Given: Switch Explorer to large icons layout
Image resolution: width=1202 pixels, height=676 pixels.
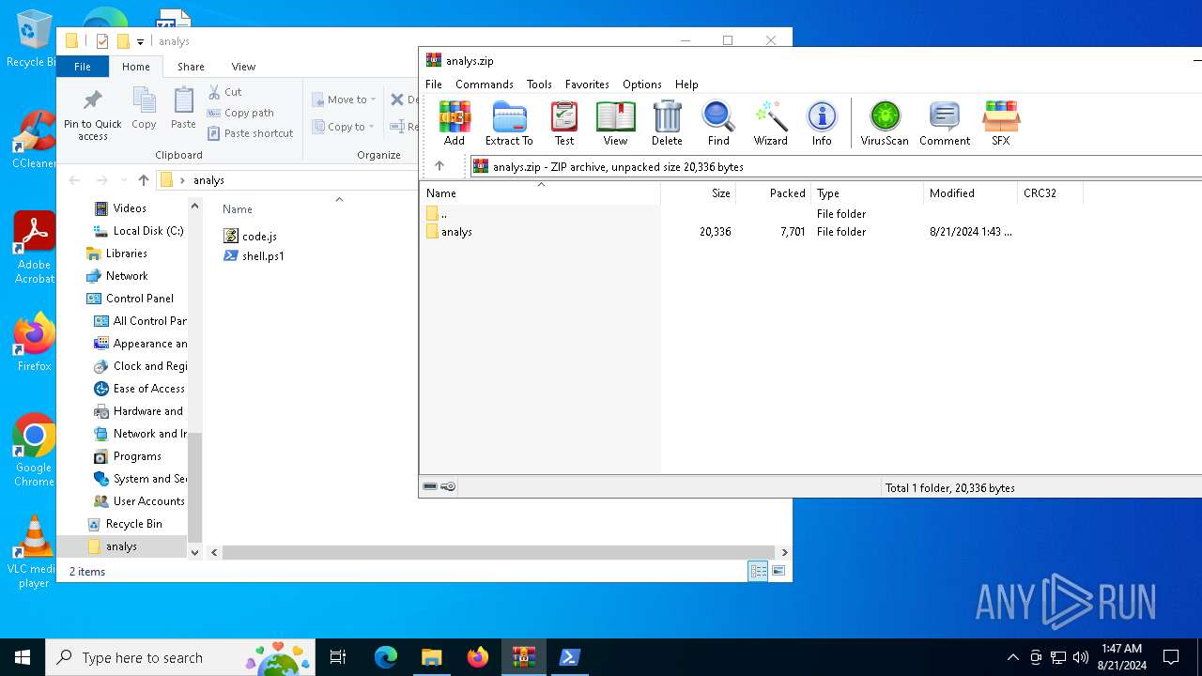Looking at the screenshot, I should pyautogui.click(x=778, y=571).
